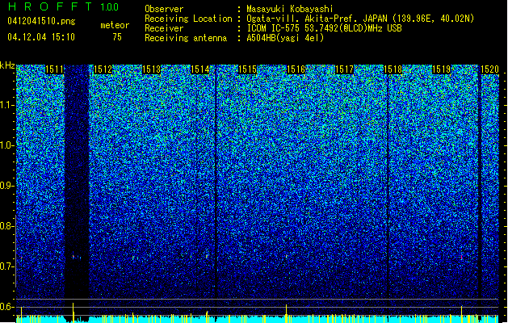The image size is (508, 323).
Task: Click the 1513 time marker
Action: 151,69
